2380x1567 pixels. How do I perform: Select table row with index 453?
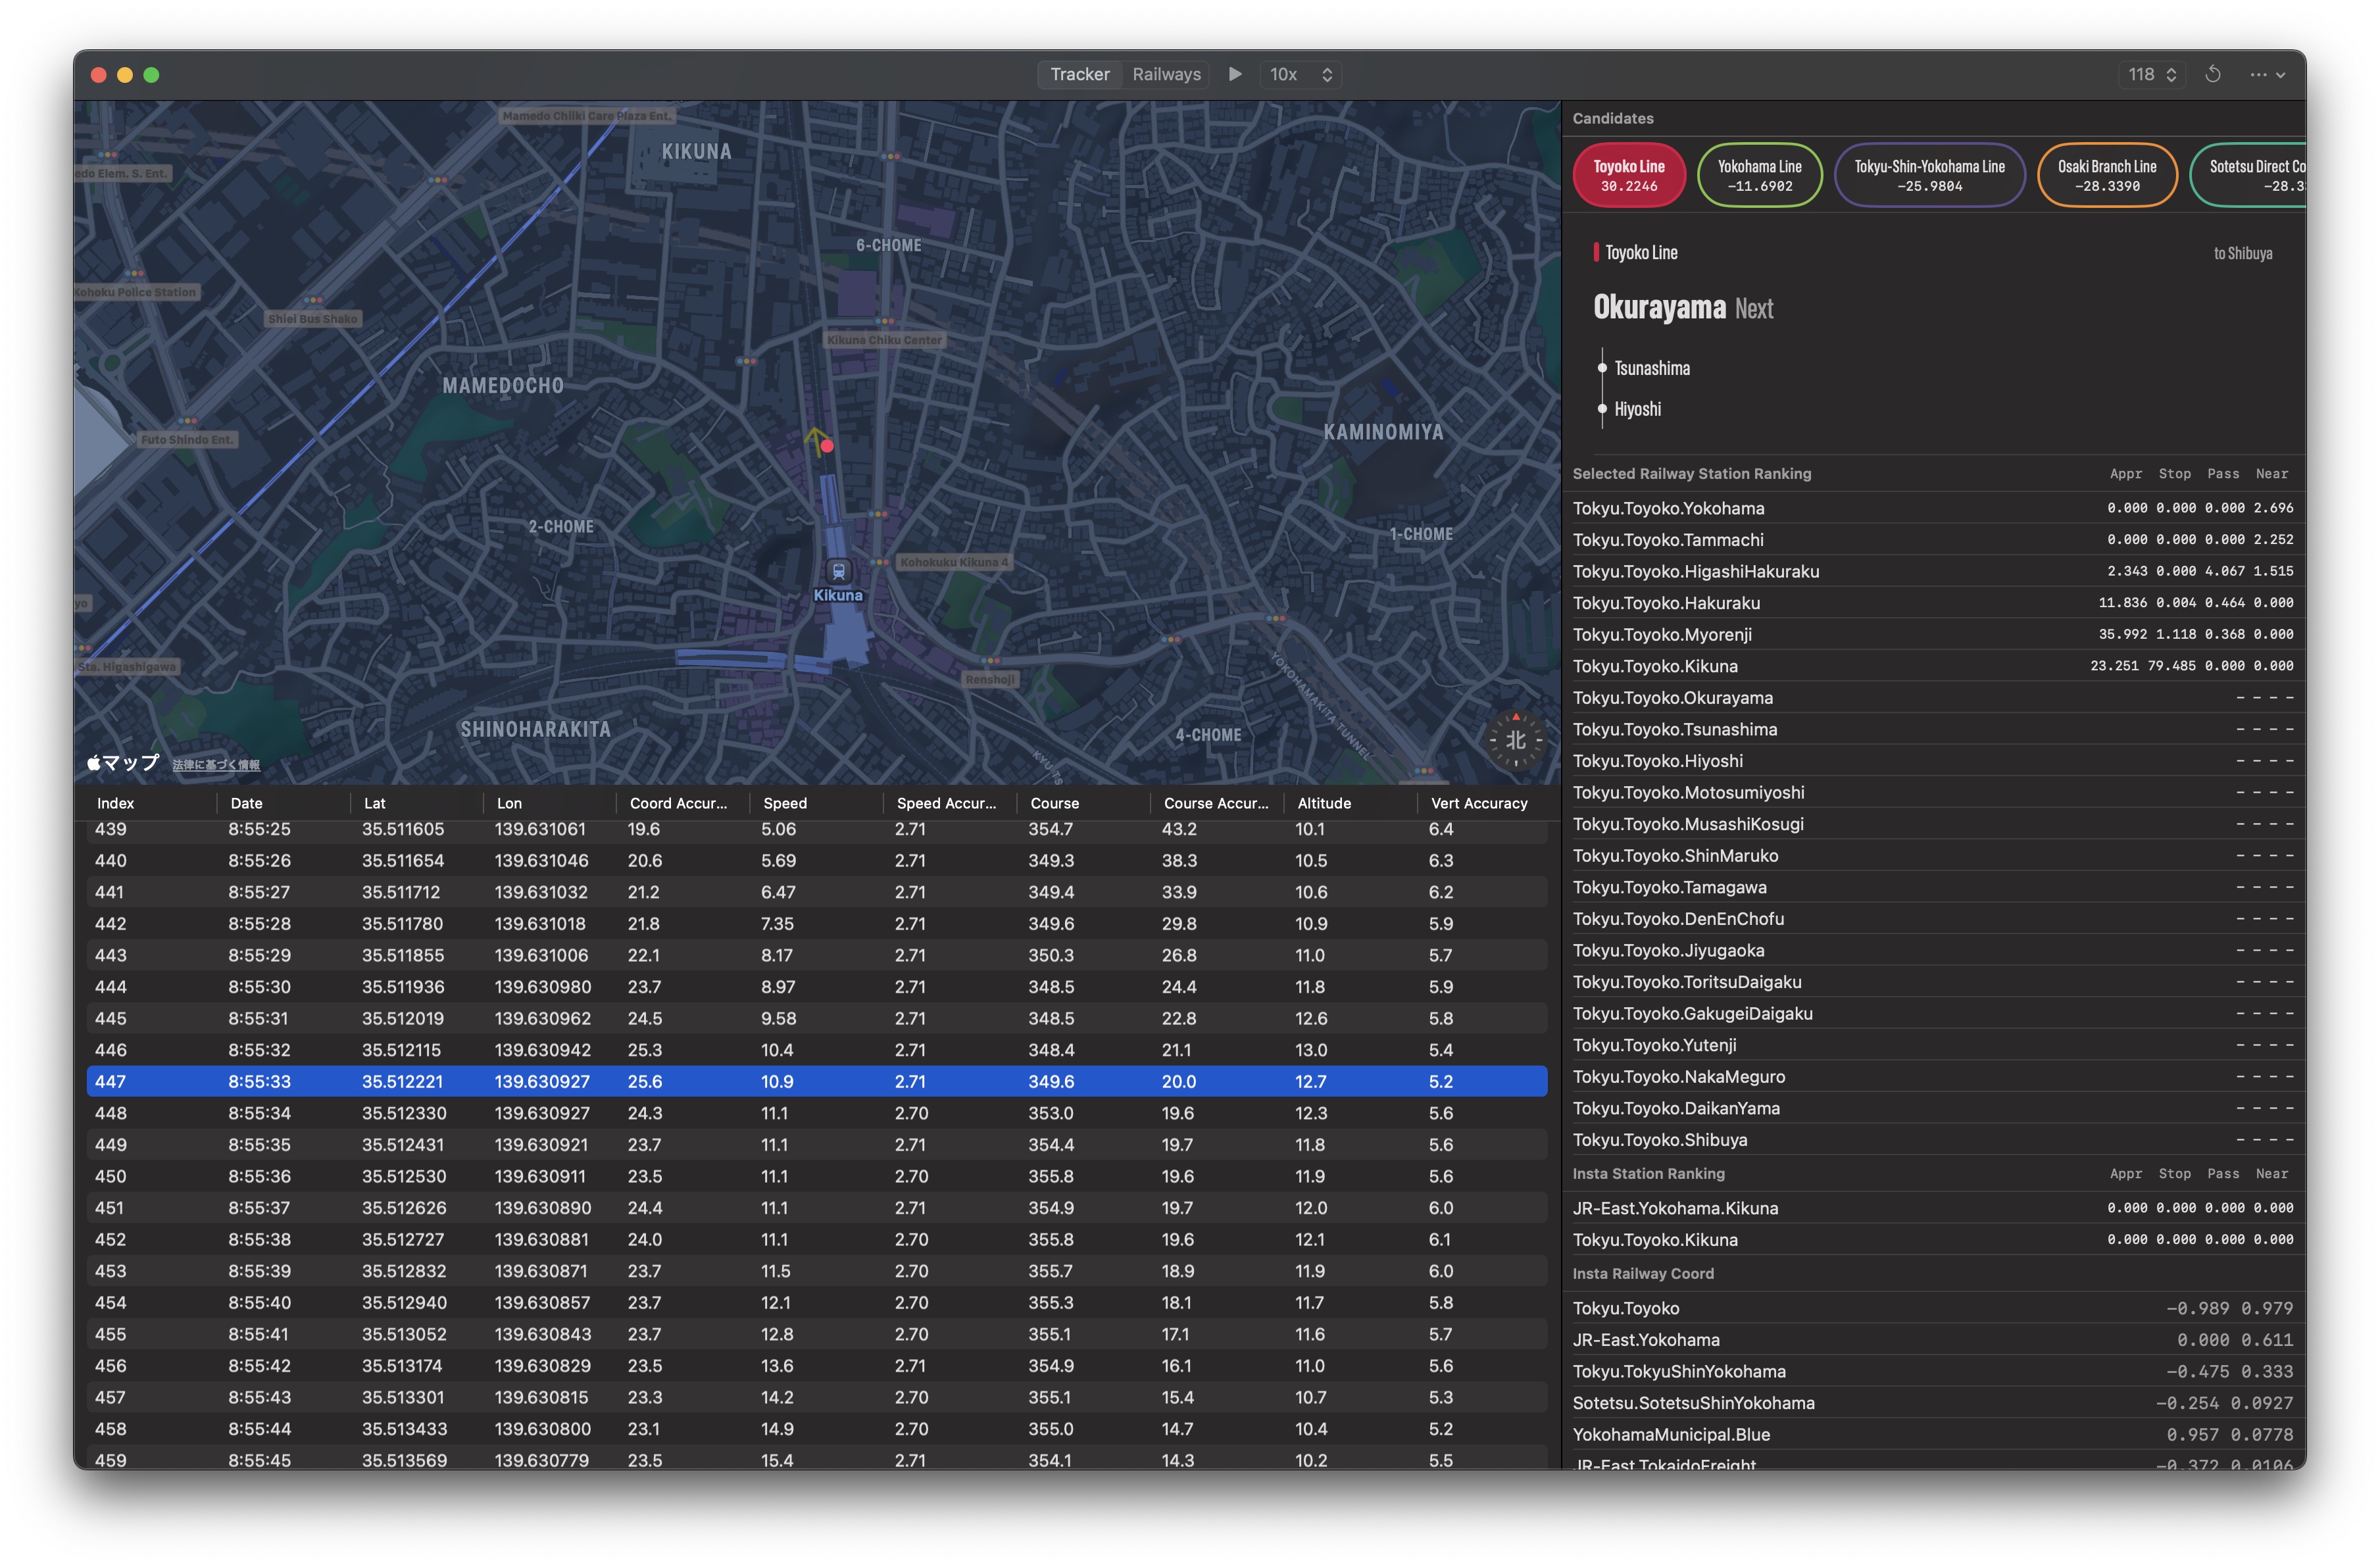[x=817, y=1271]
